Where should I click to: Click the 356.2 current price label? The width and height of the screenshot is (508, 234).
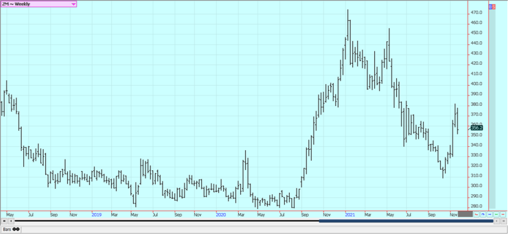[477, 128]
